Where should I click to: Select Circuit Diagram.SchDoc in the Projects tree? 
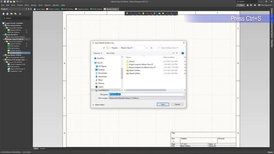tap(18, 64)
